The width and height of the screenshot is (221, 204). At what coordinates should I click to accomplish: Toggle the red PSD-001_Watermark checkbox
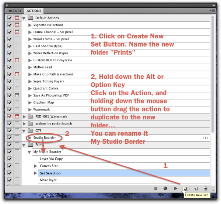coord(10,116)
